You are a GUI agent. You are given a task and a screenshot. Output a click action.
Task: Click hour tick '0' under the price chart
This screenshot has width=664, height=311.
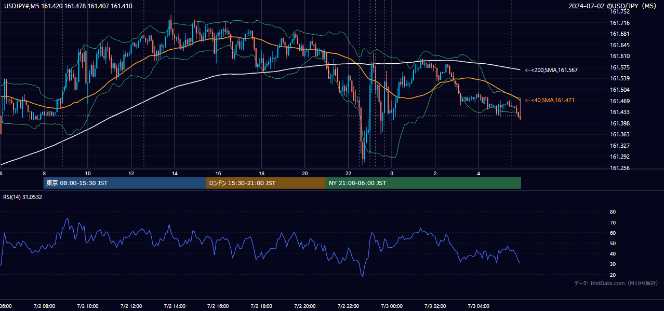tap(392, 173)
